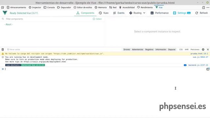Click the Vue logo icon
The height and width of the screenshot is (118, 210).
pos(5,13)
